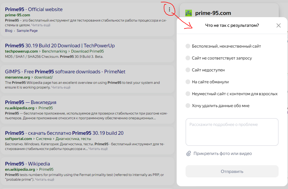Open the 'Blog' sitelink
Screen dimensions: 288x189
(x=9, y=31)
